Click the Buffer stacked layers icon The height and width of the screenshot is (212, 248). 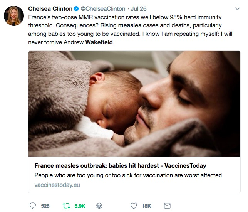[100, 206]
